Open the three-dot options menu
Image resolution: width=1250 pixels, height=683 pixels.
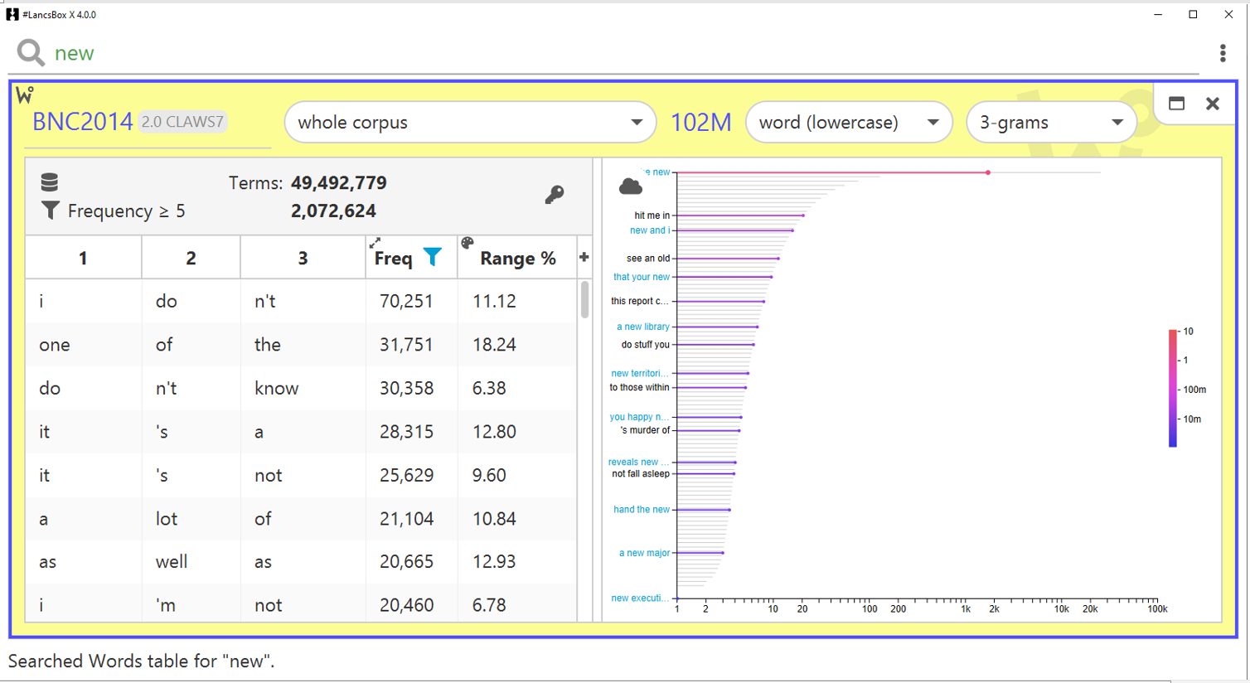click(x=1223, y=53)
